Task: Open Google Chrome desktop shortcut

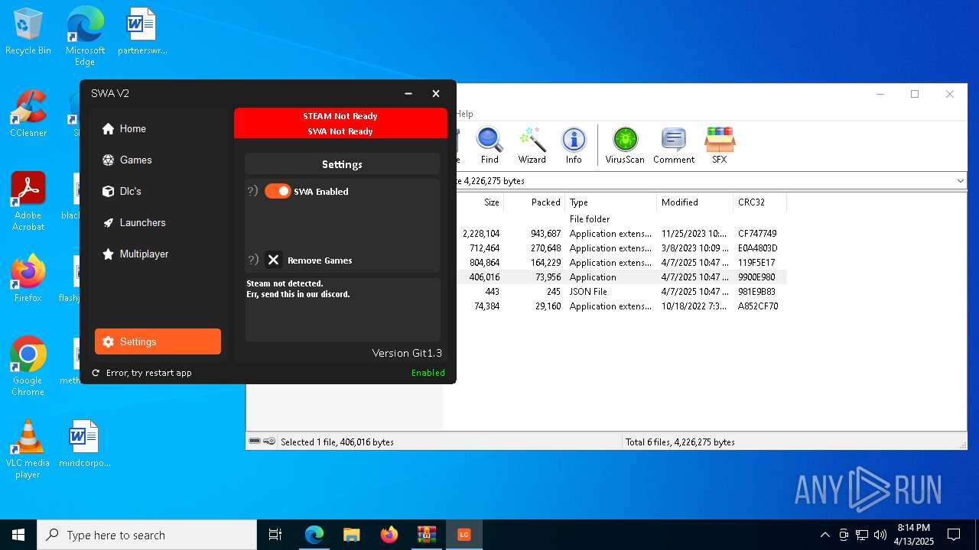Action: pos(28,367)
